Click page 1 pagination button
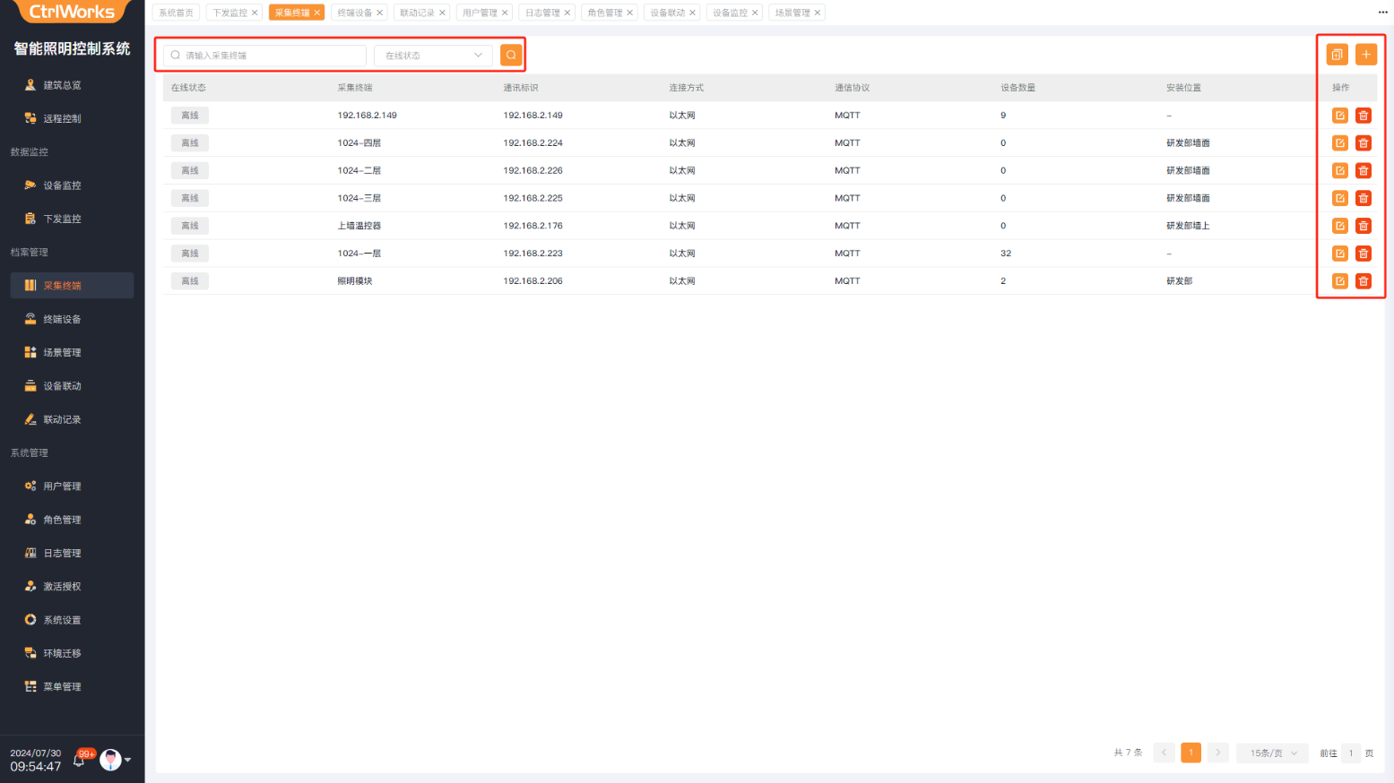The height and width of the screenshot is (783, 1394). coord(1191,753)
